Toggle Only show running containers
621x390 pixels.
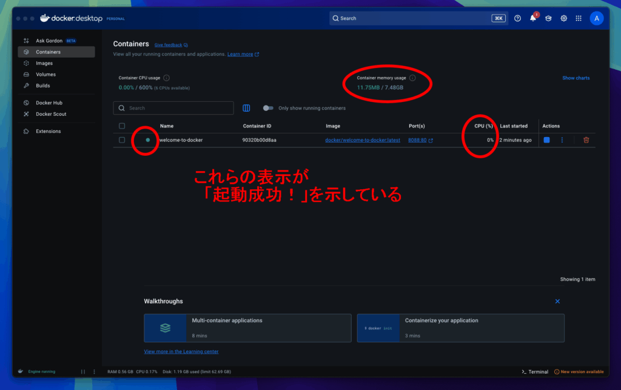268,108
